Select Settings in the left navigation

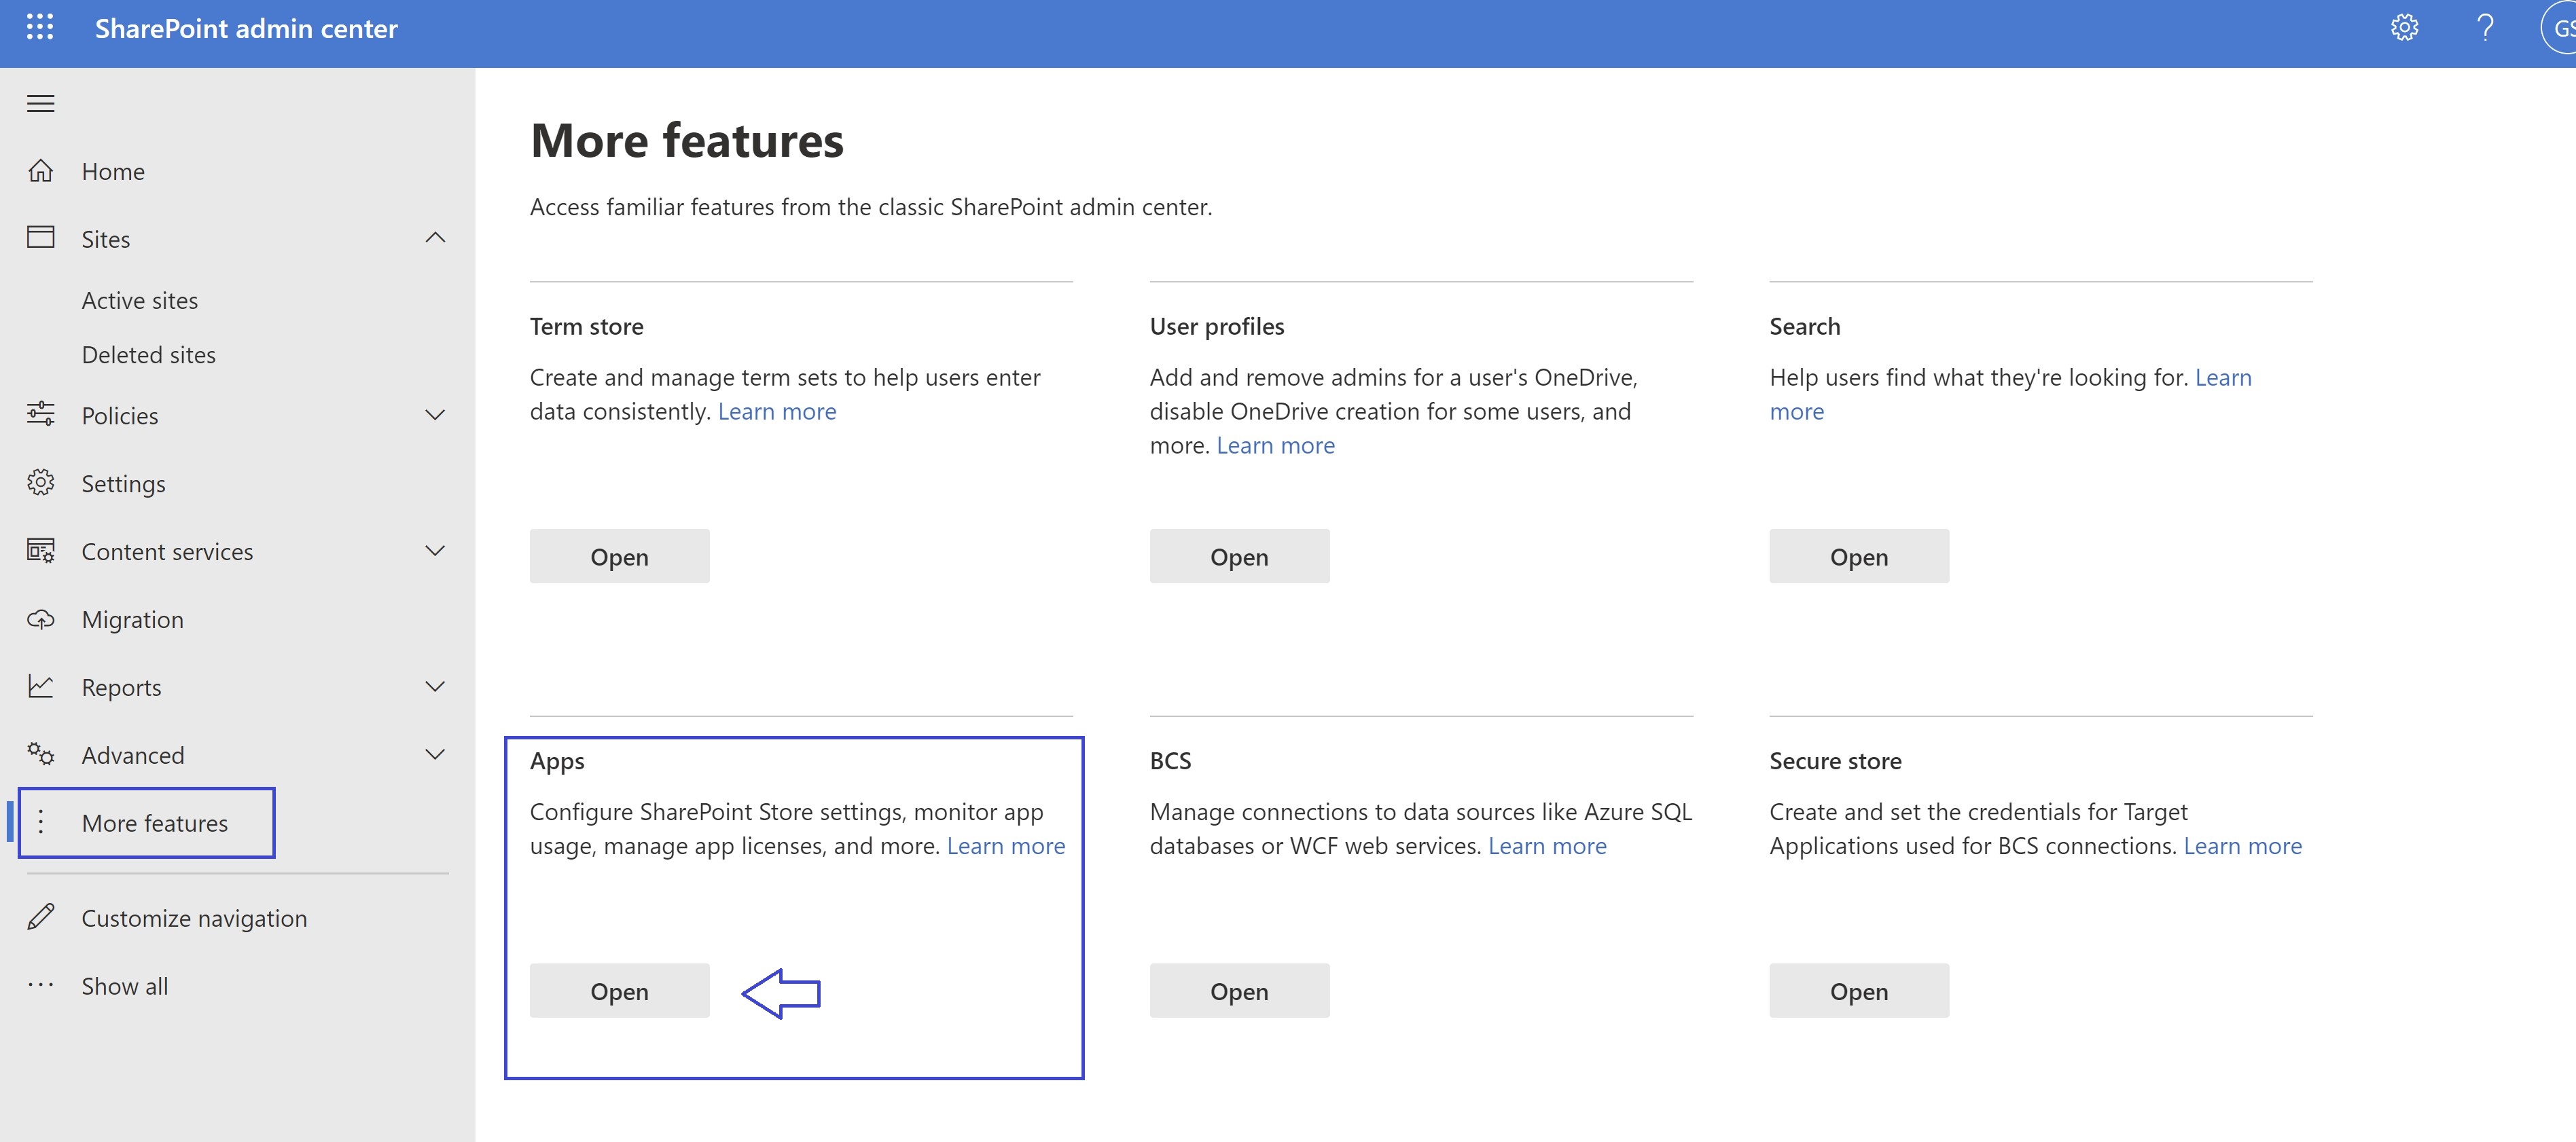[124, 485]
